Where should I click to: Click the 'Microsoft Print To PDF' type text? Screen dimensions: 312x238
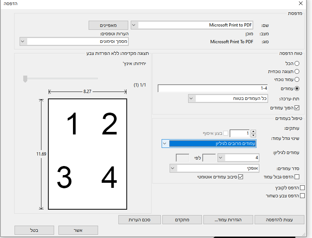232,42
